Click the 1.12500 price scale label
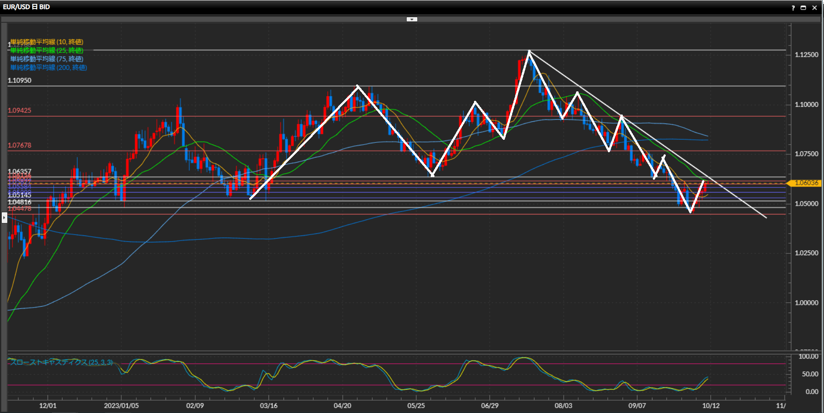The image size is (824, 413). pos(806,55)
